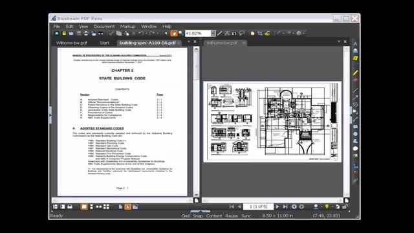The height and width of the screenshot is (233, 414).
Task: Close the left document pane
Action: 195,41
